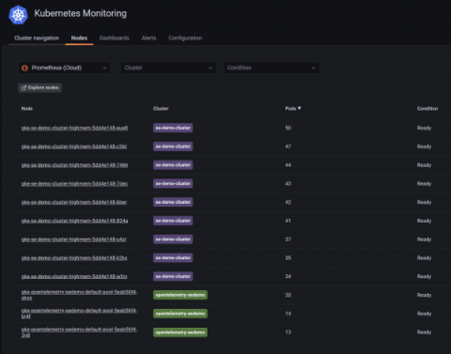
Task: Click the Prometheus flame icon in data source selector
Action: pos(24,68)
